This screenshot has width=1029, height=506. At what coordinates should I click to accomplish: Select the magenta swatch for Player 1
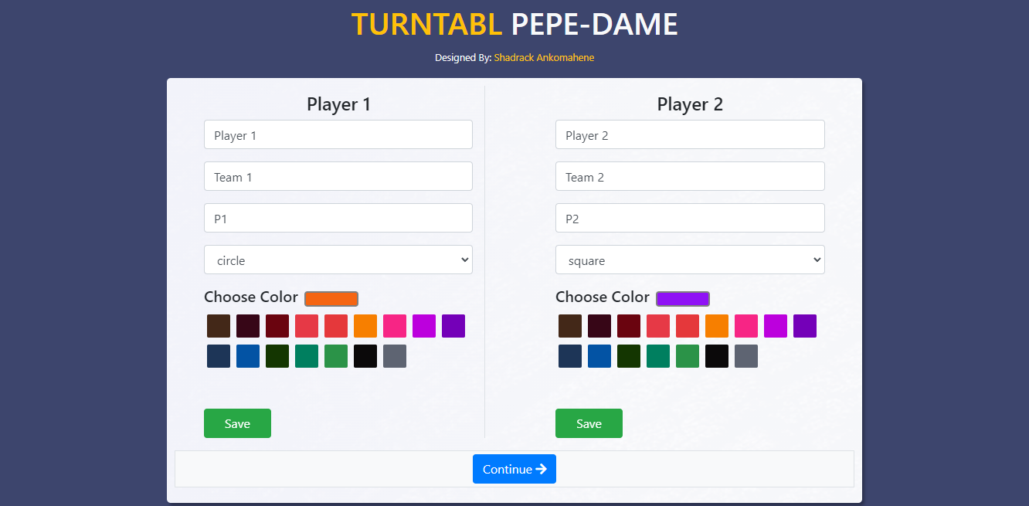click(424, 326)
